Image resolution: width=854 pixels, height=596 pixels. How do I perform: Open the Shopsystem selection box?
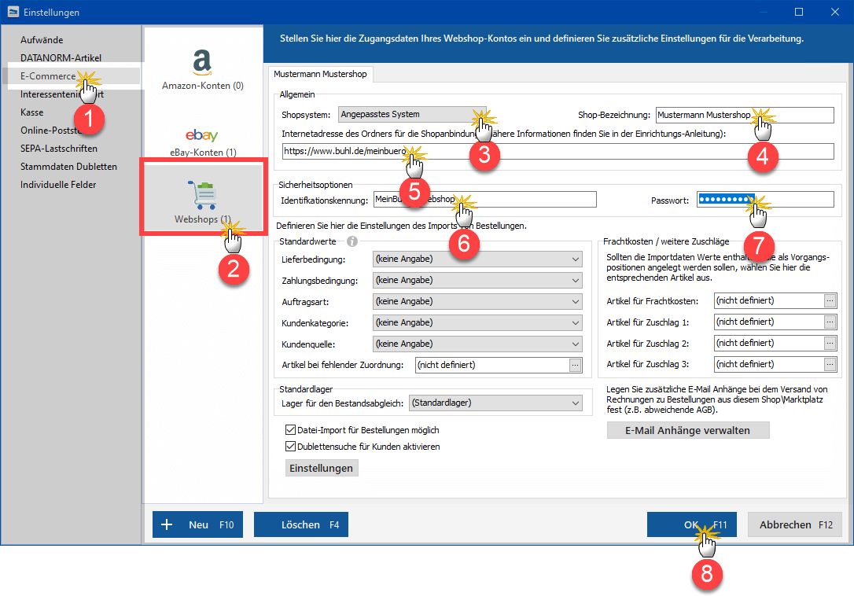point(412,115)
